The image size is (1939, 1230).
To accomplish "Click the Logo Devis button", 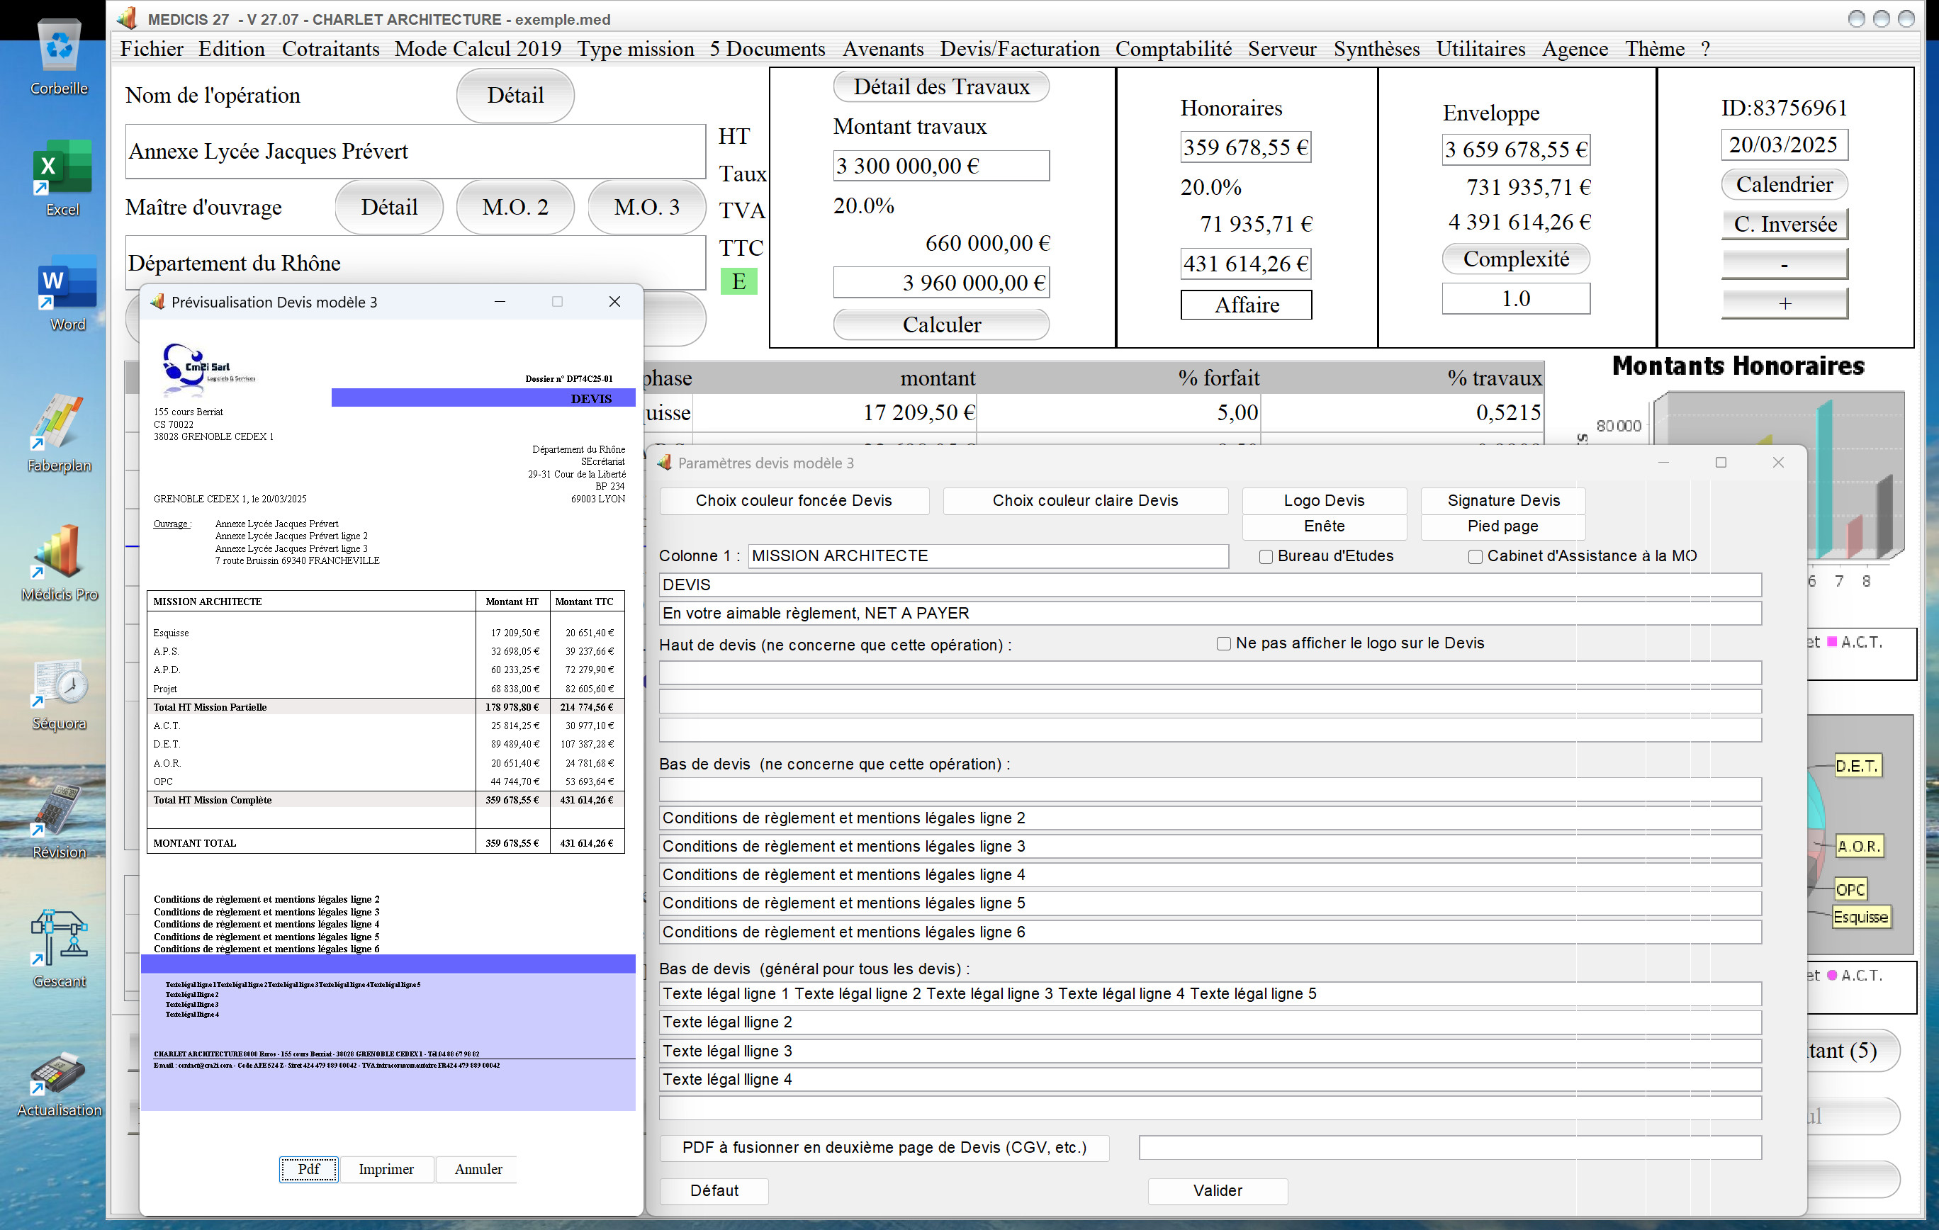I will [x=1324, y=501].
